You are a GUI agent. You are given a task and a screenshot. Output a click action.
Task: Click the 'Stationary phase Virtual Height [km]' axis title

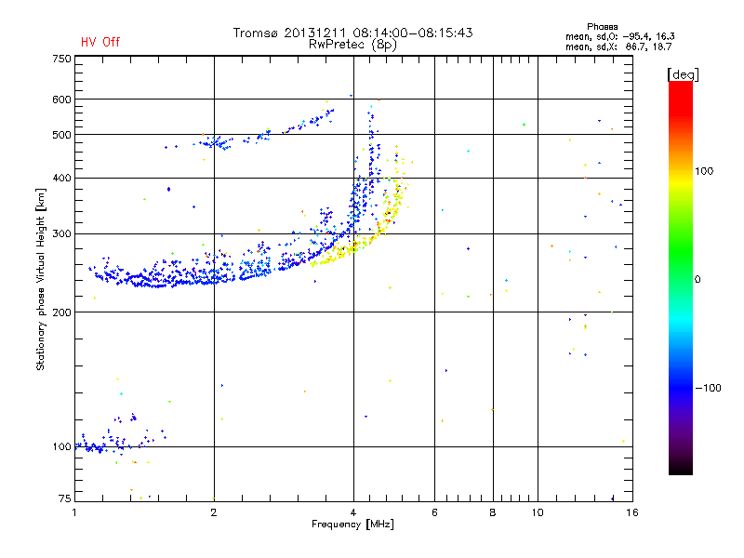(41, 279)
